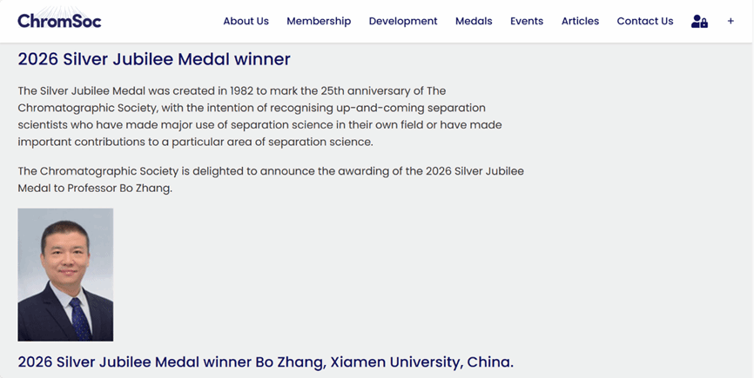Go to the Events page
This screenshot has width=754, height=378.
click(527, 21)
